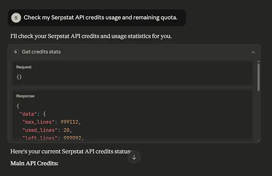This screenshot has height=176, width=272.
Task: Click the used_lines value 20
Action: click(66, 130)
